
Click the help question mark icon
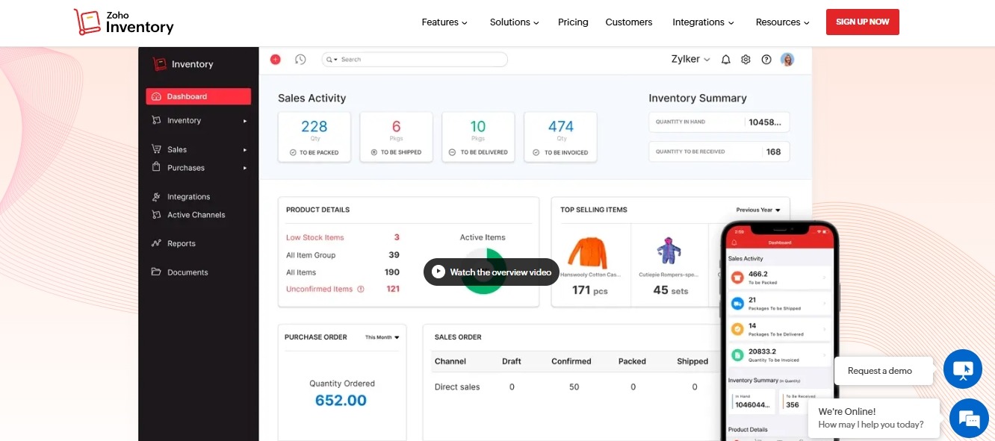pos(766,60)
